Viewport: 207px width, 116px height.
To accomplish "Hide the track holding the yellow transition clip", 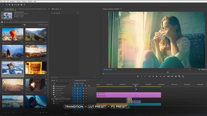I will [86, 99].
